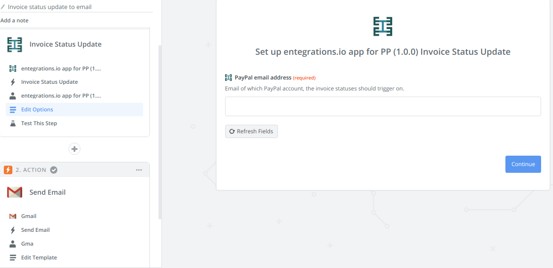This screenshot has height=268, width=553.
Task: Click the 'PayPal email address' field label
Action: tap(263, 78)
